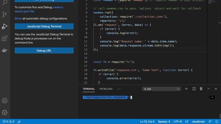Click the terminal command status checkmark

(x=212, y=97)
